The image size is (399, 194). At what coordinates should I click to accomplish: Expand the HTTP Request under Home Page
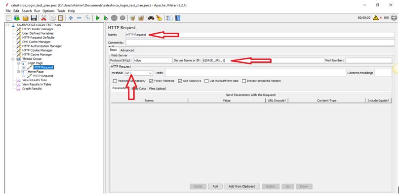[x=24, y=76]
